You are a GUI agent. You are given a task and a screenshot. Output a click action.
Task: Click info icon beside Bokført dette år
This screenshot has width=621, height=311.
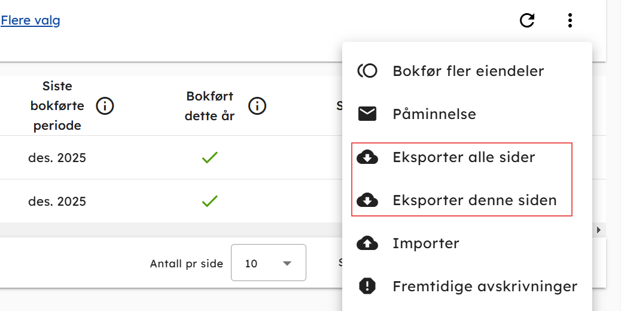pyautogui.click(x=257, y=106)
